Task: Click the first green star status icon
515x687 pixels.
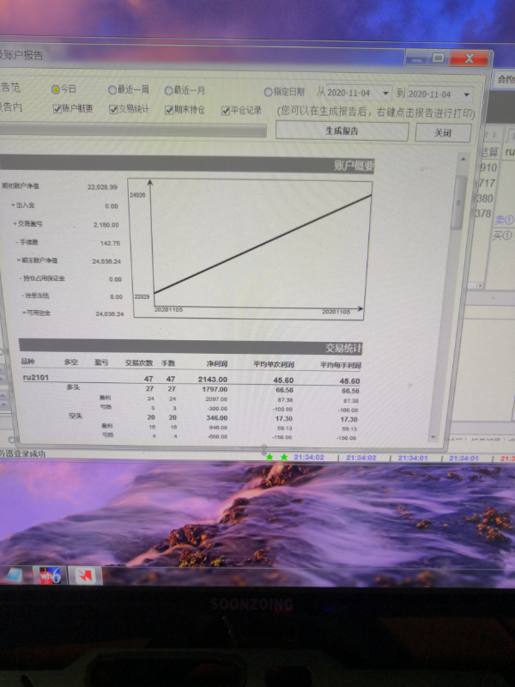Action: tap(270, 457)
